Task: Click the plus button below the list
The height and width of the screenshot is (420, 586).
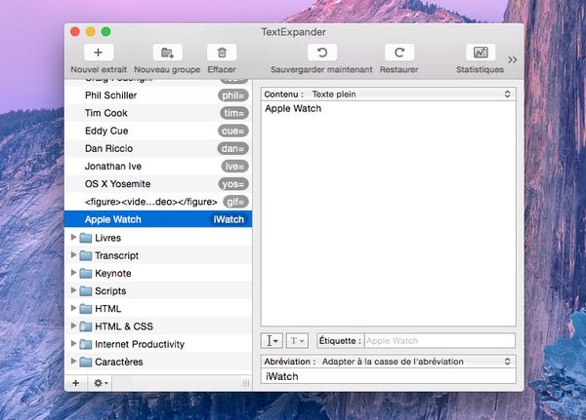Action: coord(76,383)
